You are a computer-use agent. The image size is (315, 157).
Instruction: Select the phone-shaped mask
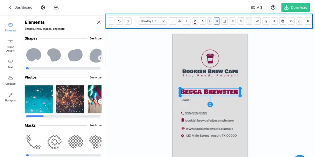pyautogui.click(x=33, y=142)
